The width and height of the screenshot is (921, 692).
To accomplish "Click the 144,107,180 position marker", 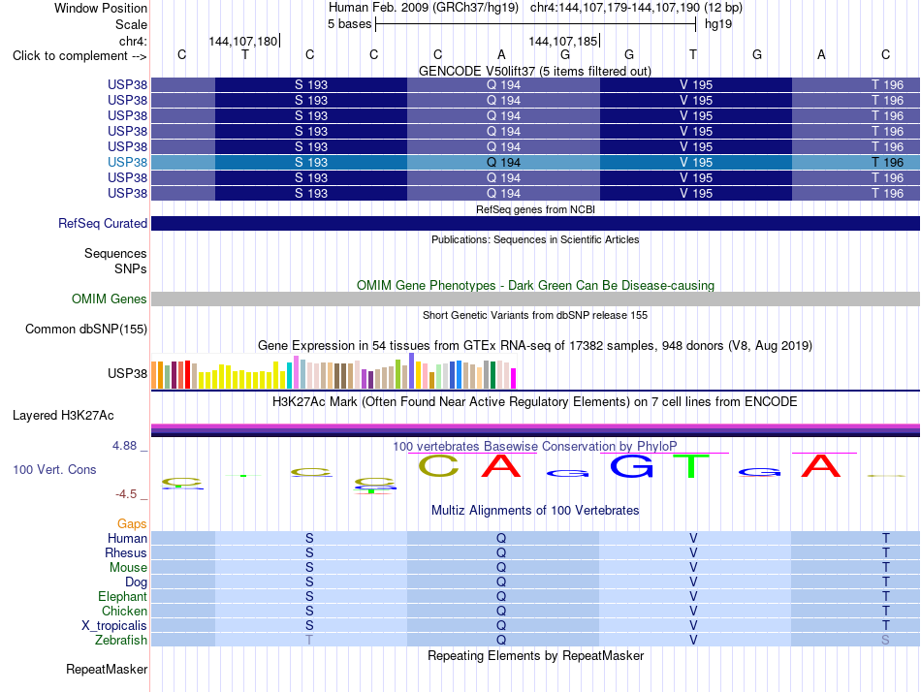I will point(243,41).
